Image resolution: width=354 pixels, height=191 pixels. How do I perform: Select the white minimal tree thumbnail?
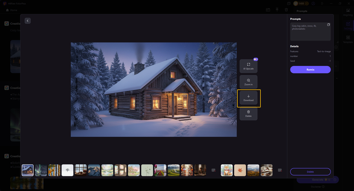[67, 170]
